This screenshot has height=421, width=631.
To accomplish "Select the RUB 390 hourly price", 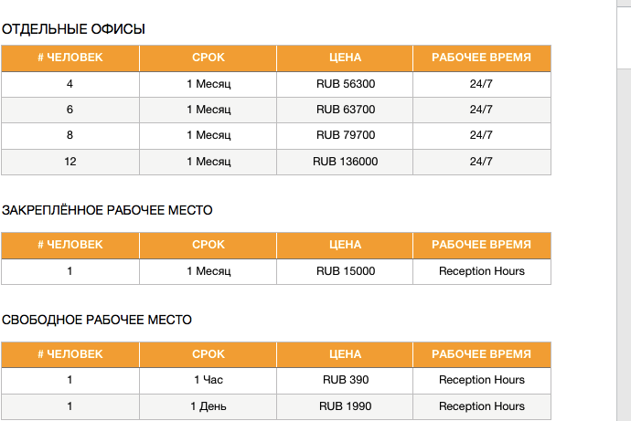I will [345, 380].
